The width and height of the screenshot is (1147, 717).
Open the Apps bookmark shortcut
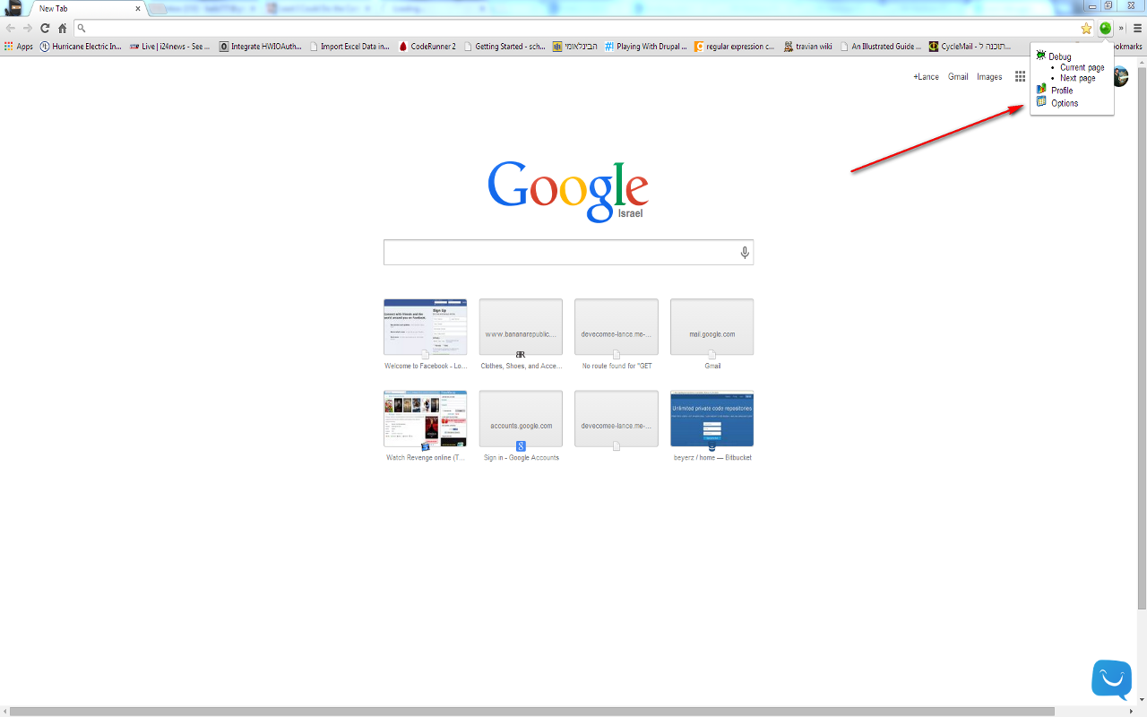pos(19,47)
